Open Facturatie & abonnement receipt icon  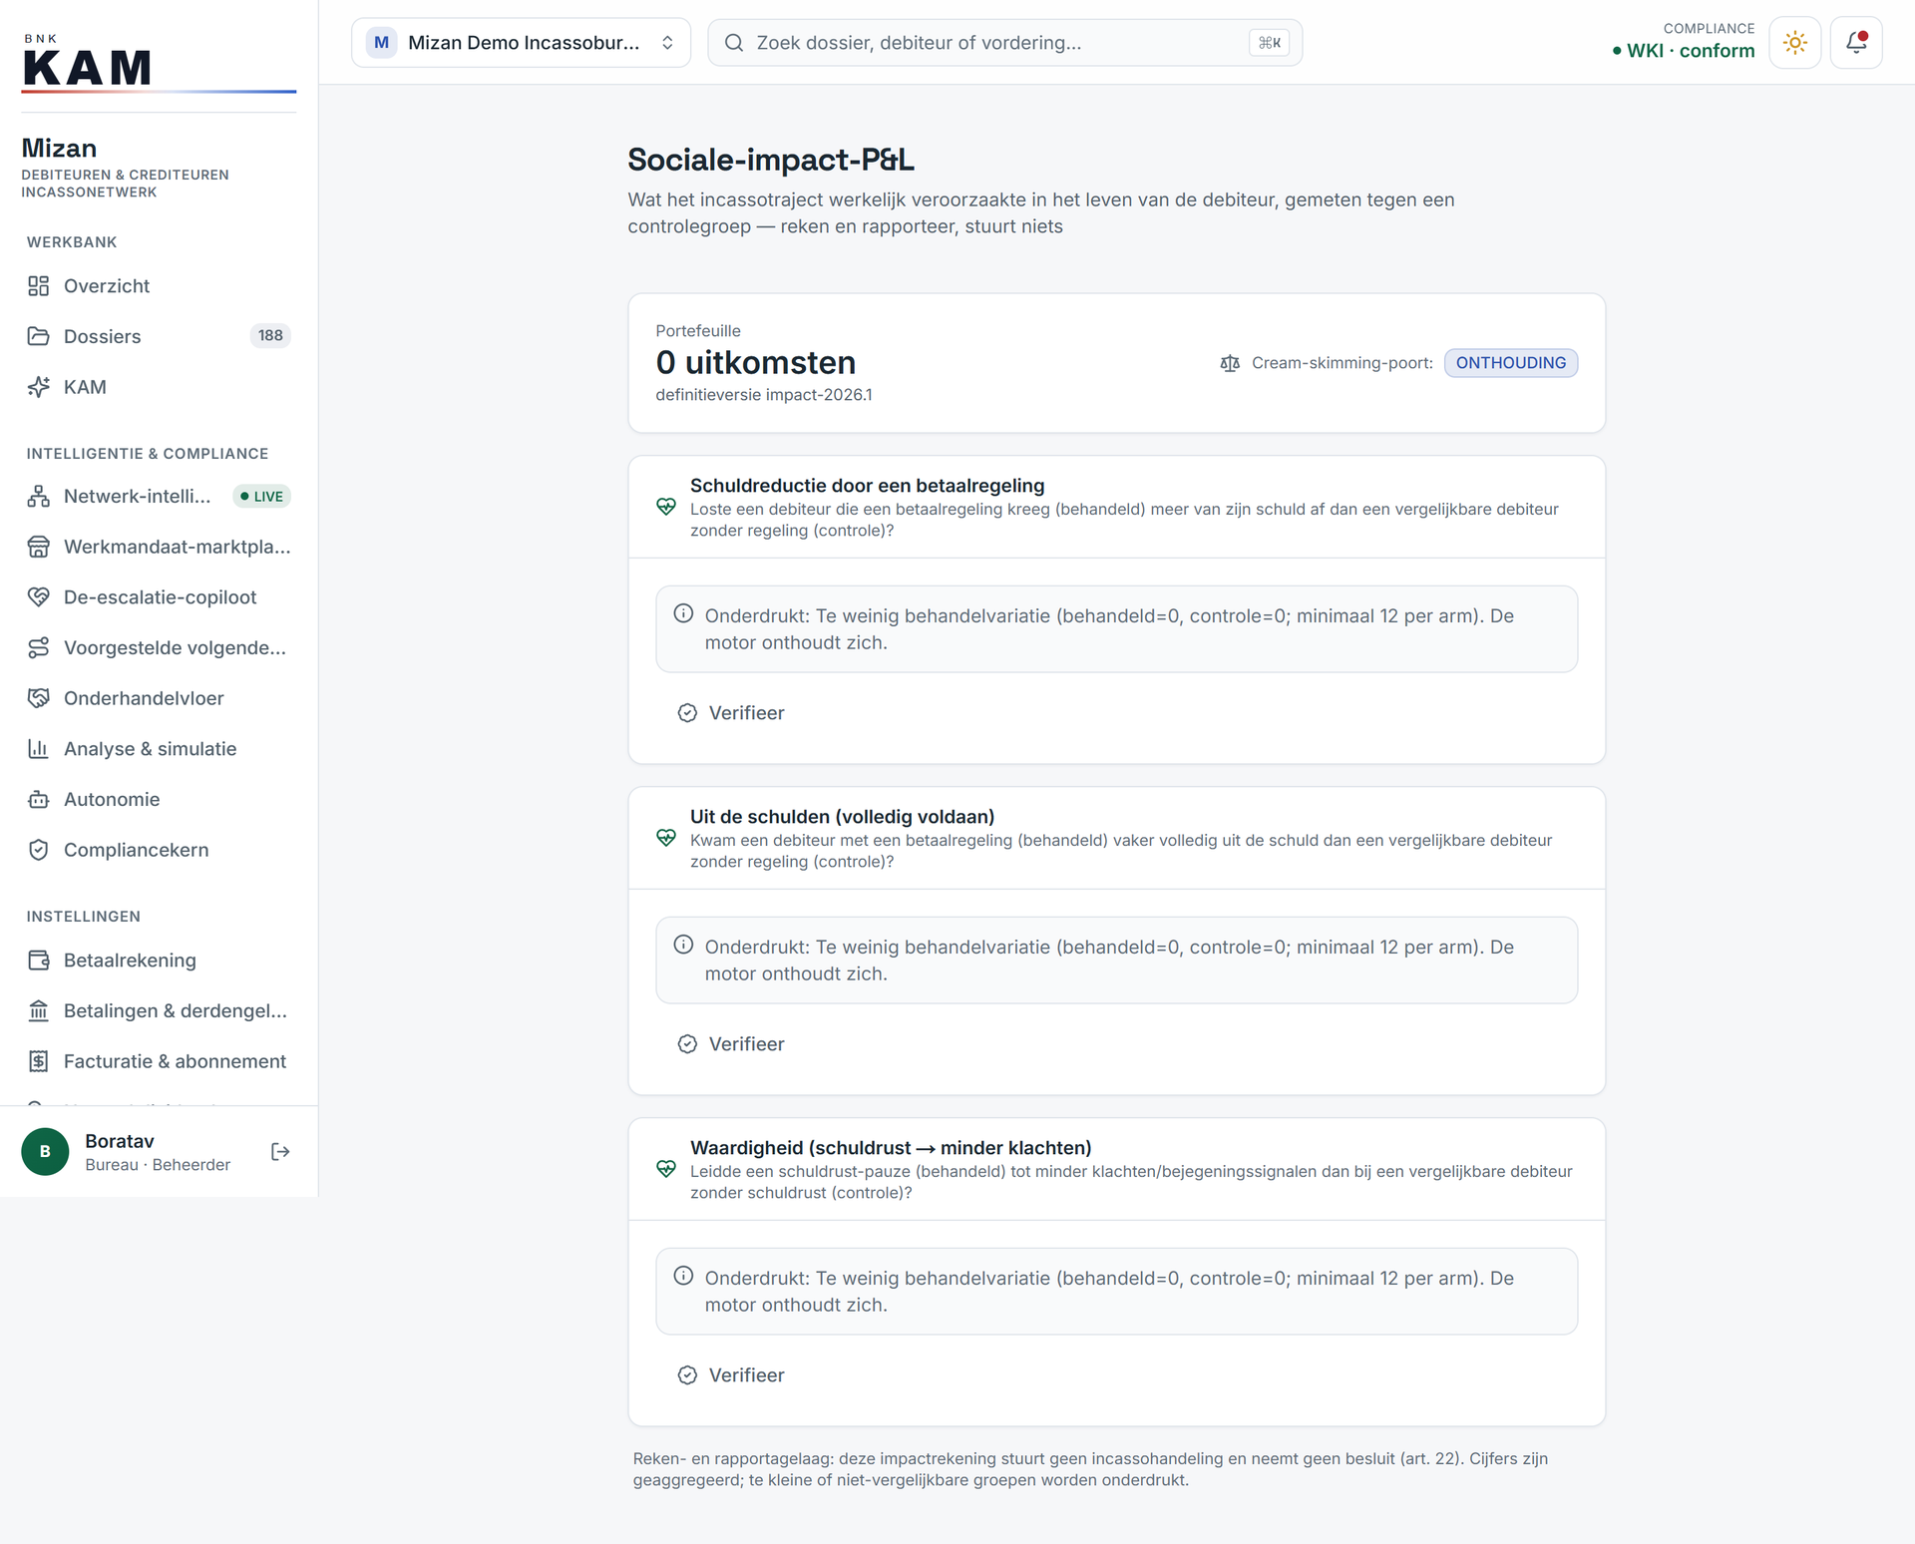[38, 1061]
